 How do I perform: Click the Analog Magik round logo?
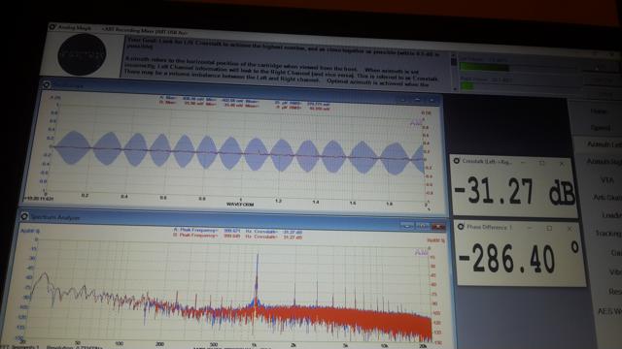click(82, 54)
